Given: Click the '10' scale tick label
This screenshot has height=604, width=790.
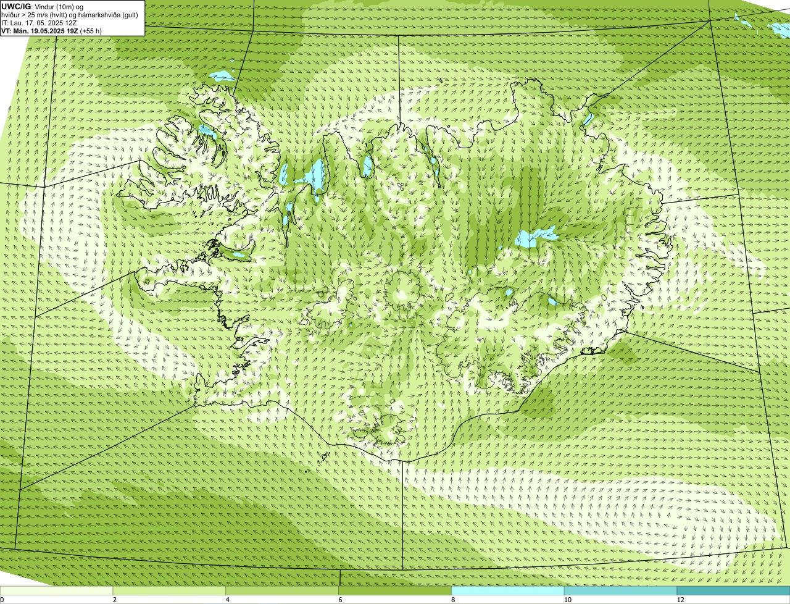Looking at the screenshot, I should point(568,600).
